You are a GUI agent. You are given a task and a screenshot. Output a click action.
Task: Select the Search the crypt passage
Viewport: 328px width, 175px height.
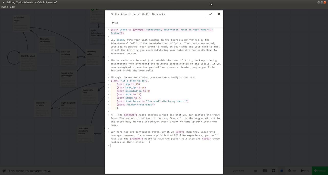[22, 24]
